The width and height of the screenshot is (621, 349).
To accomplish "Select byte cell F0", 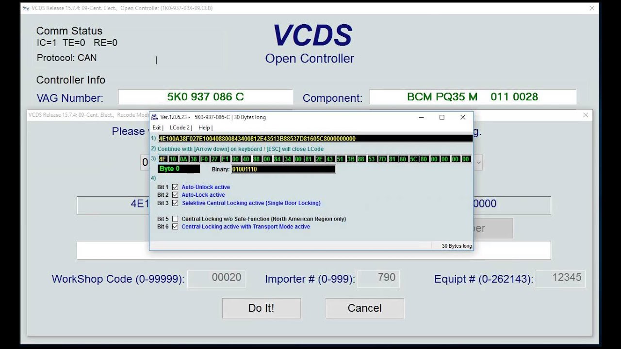I will tap(204, 159).
